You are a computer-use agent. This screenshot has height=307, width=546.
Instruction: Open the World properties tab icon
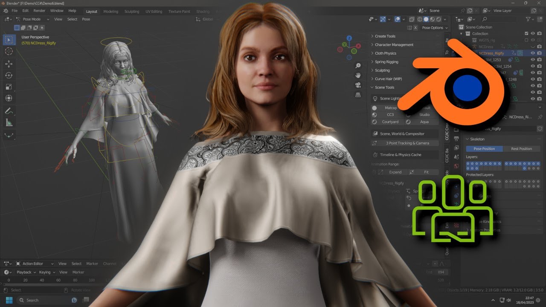tap(456, 166)
